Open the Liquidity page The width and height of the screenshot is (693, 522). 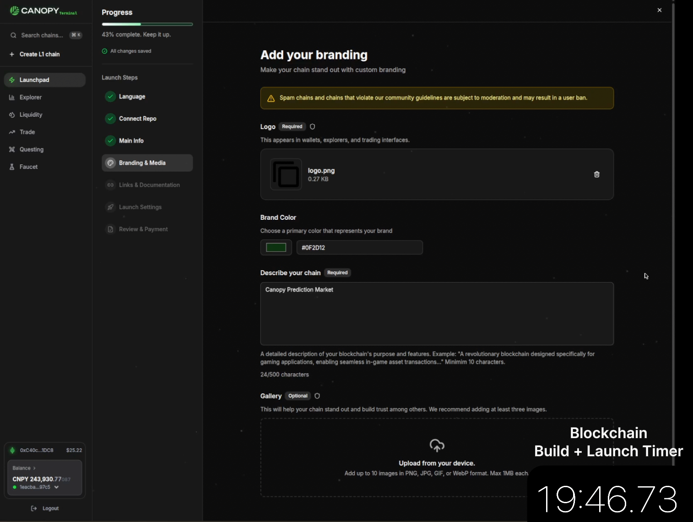tap(31, 114)
